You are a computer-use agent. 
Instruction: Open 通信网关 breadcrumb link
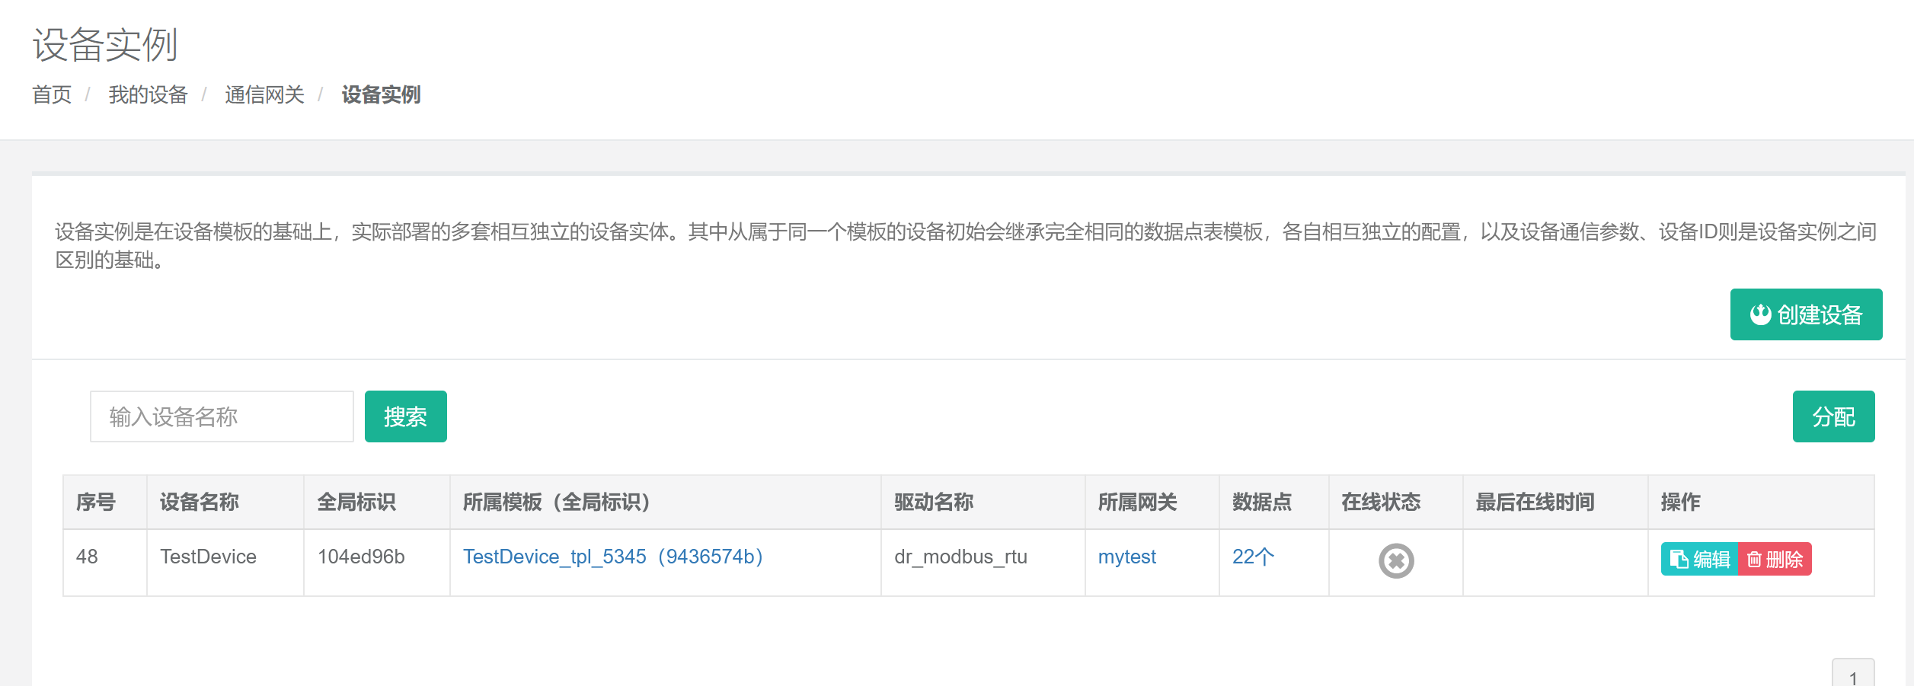coord(264,94)
